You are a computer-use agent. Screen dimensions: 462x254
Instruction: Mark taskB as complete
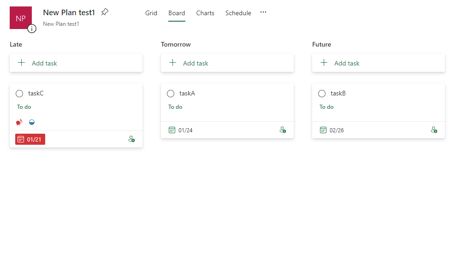tap(322, 94)
